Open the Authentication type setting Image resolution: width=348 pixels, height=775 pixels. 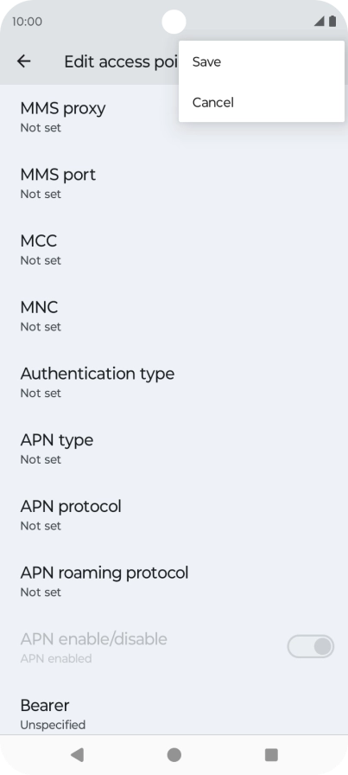(x=174, y=382)
